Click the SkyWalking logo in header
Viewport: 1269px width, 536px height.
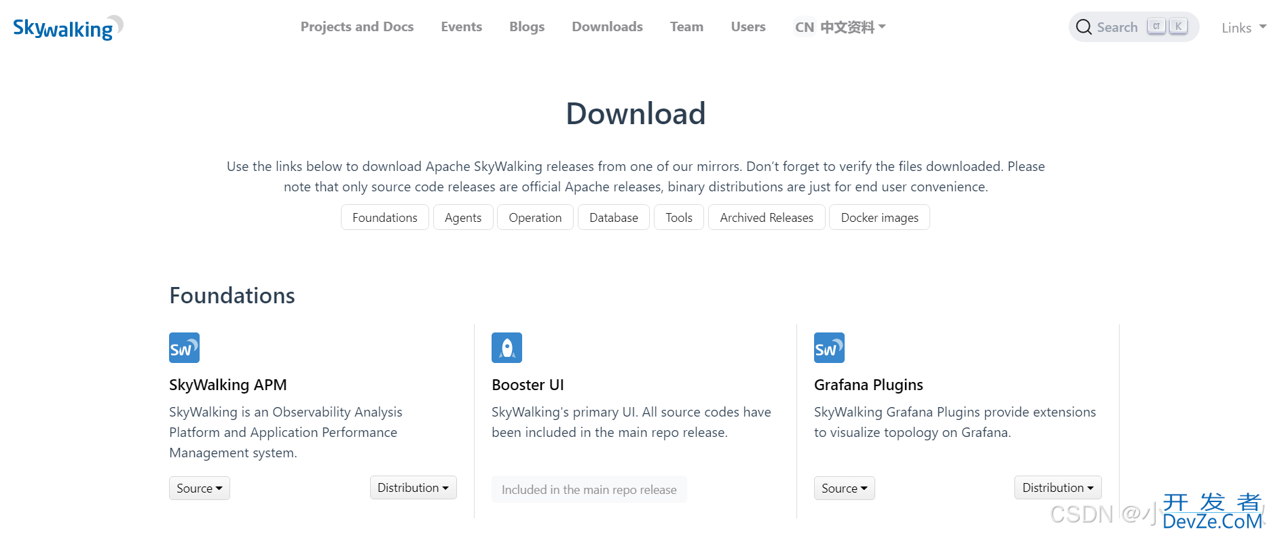[x=68, y=28]
